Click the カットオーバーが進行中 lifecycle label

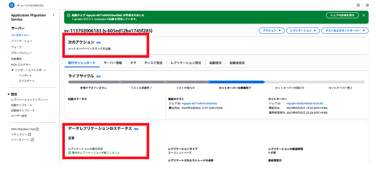[290, 88]
